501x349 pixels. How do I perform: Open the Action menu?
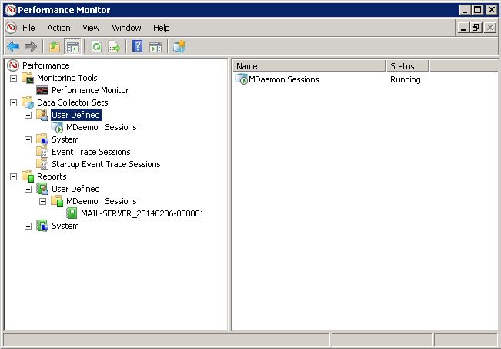point(58,28)
